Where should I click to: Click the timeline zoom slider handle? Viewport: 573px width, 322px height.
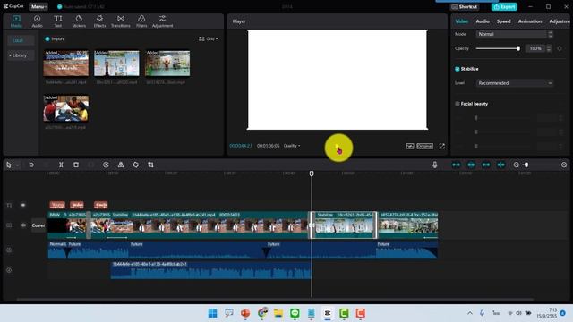click(x=526, y=165)
